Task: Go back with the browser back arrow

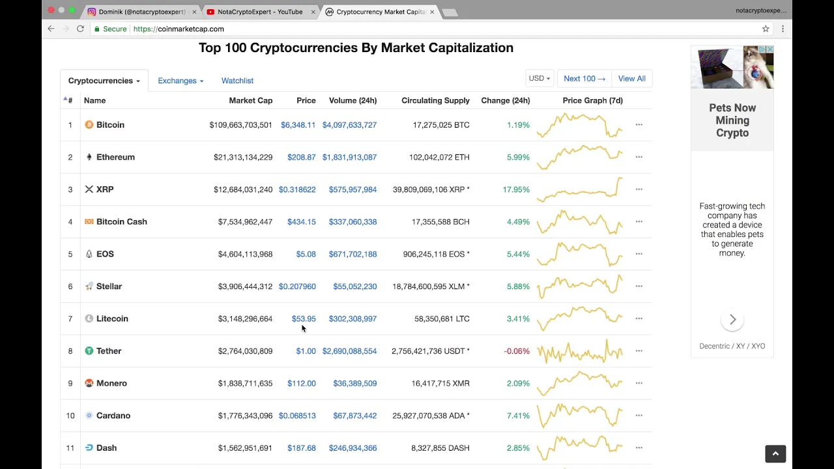Action: click(51, 29)
